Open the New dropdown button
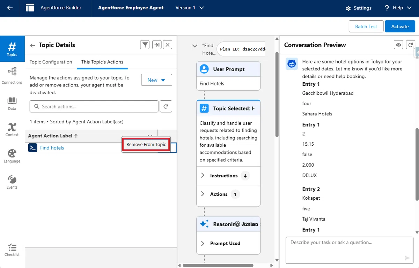This screenshot has width=419, height=268. tap(156, 80)
